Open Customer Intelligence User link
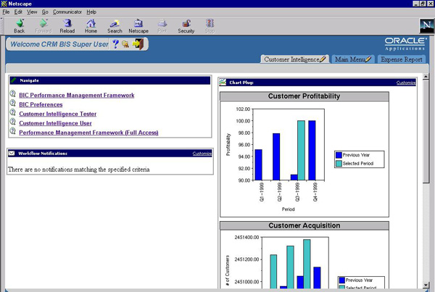Viewport: 435px width, 292px height. tap(55, 123)
